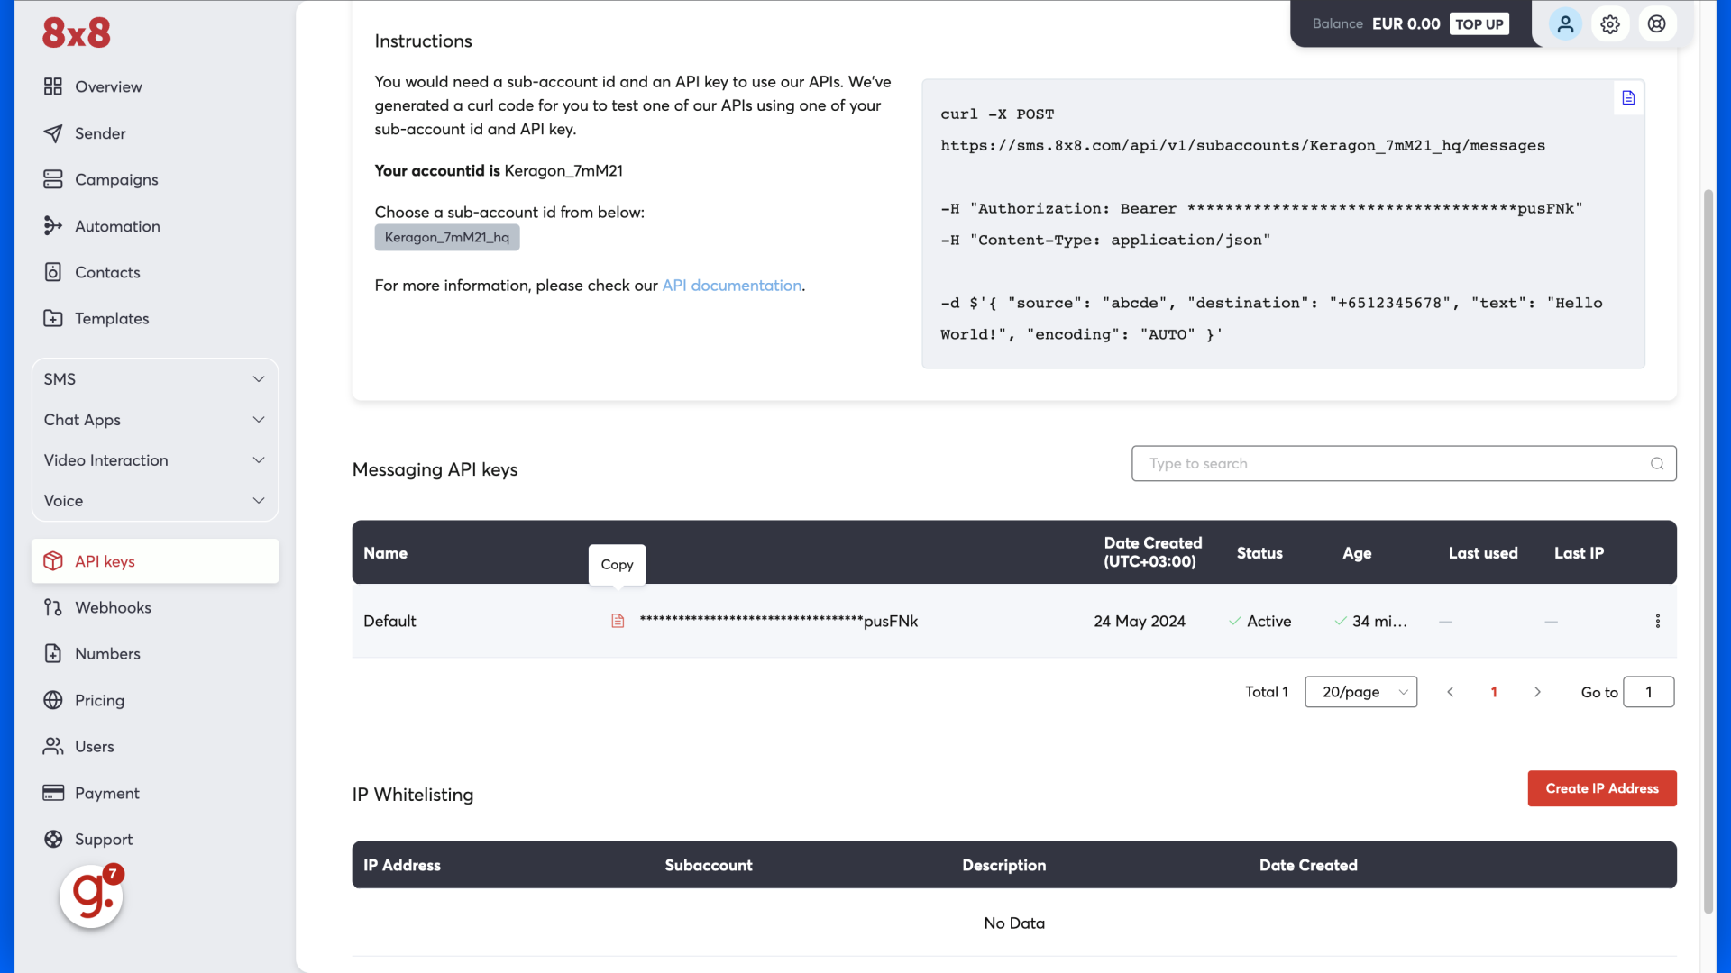Open the Overview page icon
This screenshot has width=1731, height=973.
[53, 86]
